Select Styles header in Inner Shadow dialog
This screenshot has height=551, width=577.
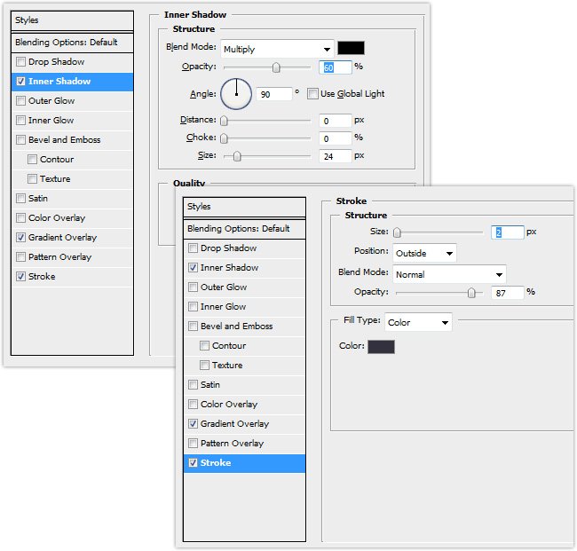72,20
